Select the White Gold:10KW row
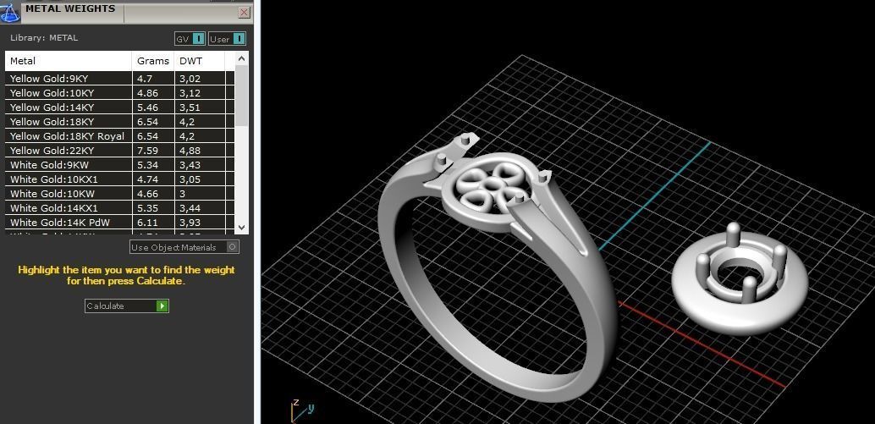 point(120,194)
